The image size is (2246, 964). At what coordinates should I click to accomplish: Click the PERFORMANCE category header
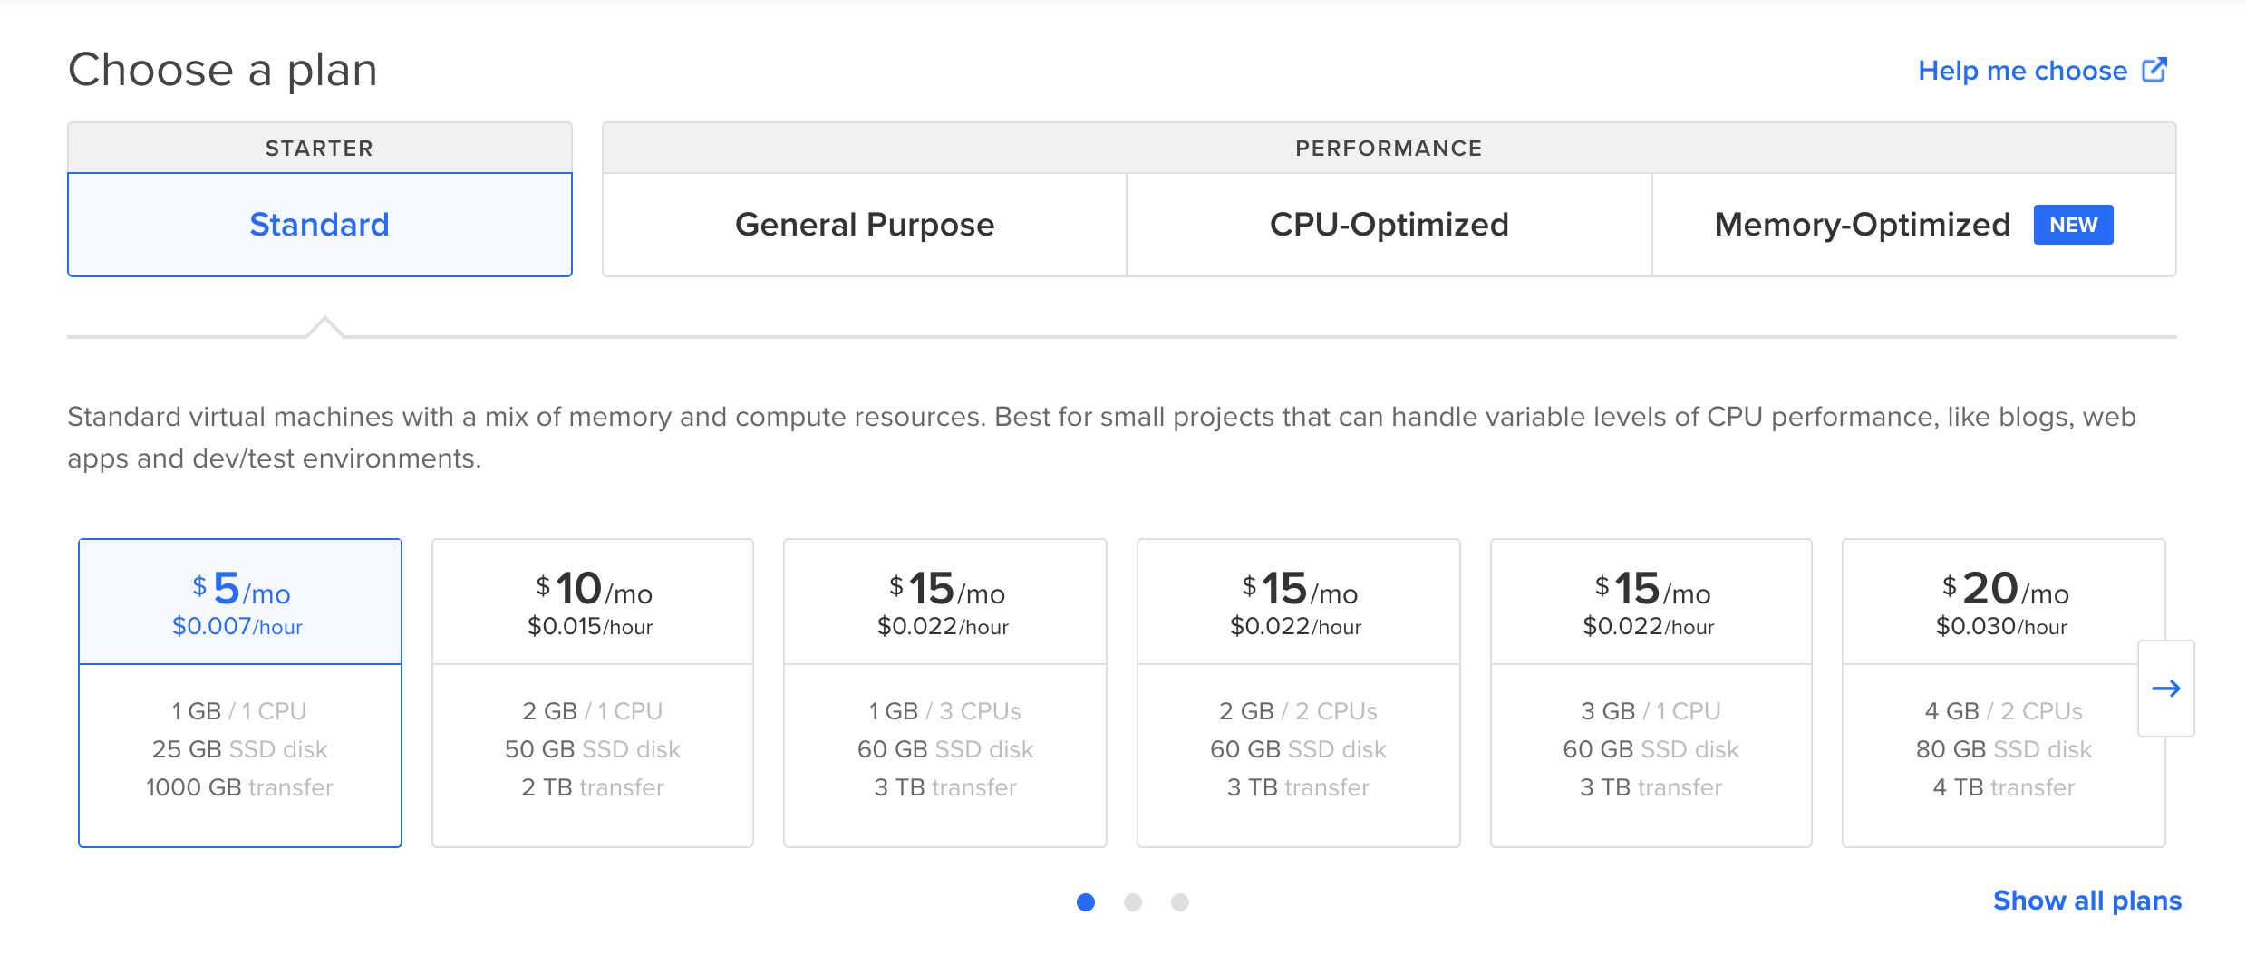tap(1389, 149)
